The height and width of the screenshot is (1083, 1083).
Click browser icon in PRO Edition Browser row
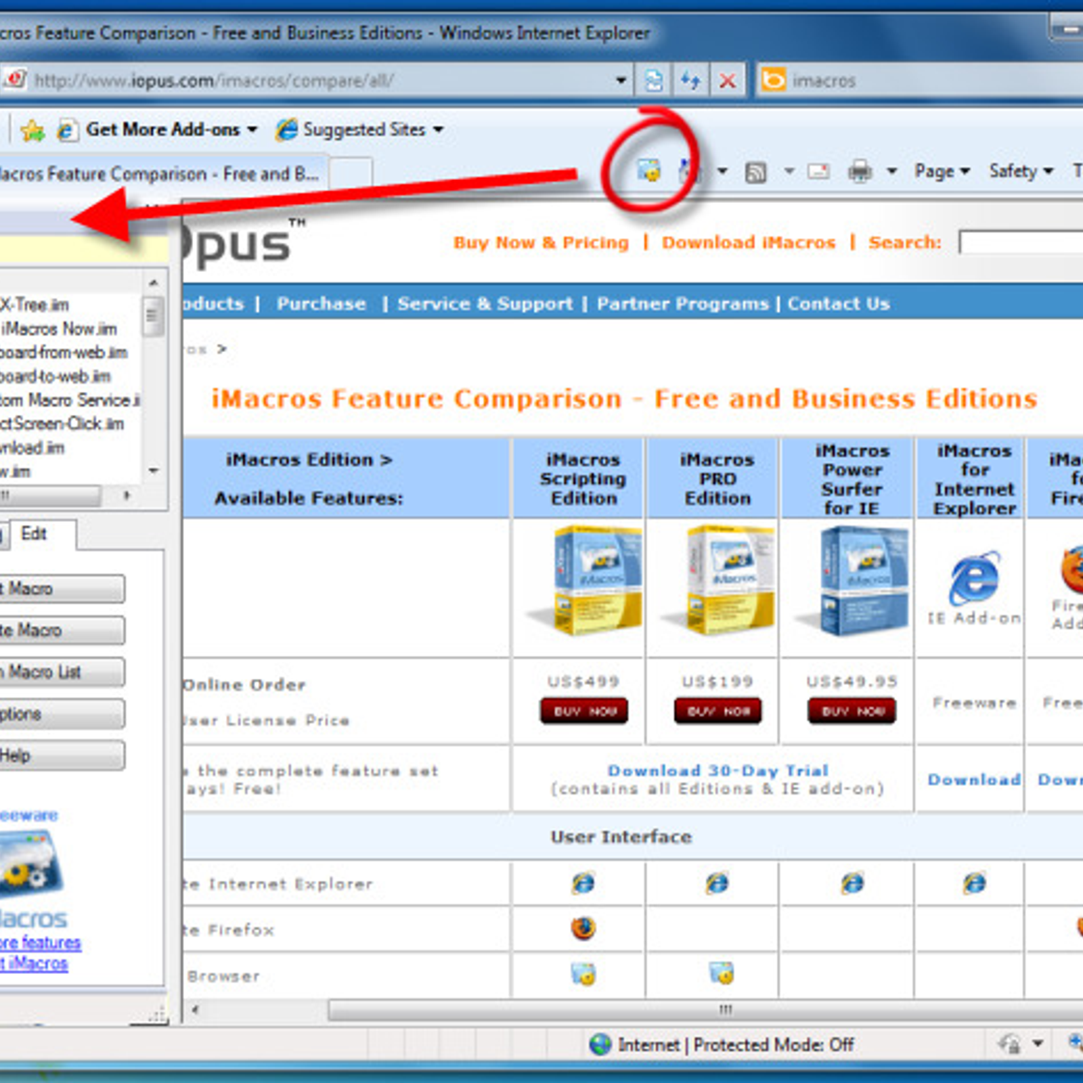(721, 974)
